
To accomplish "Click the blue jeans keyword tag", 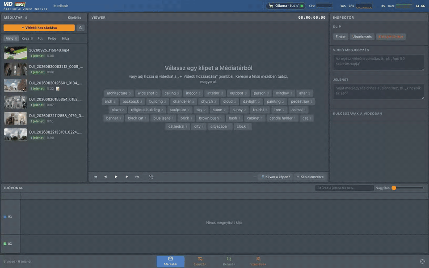I will 164,118.
